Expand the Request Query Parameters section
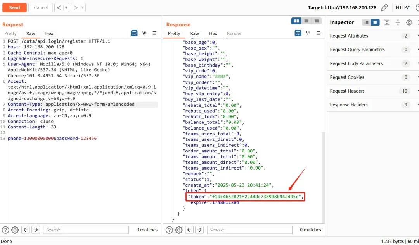 click(373, 50)
